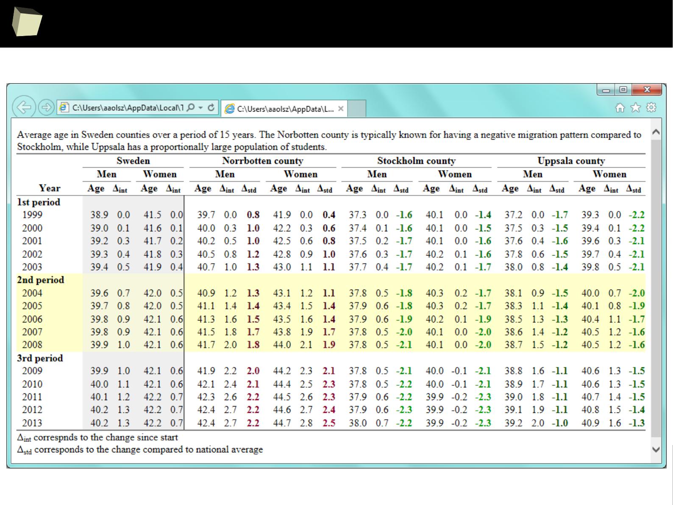Click Norrbotten Men age '40.9' in 2004
Viewport: 673px width, 505px height.
point(206,293)
